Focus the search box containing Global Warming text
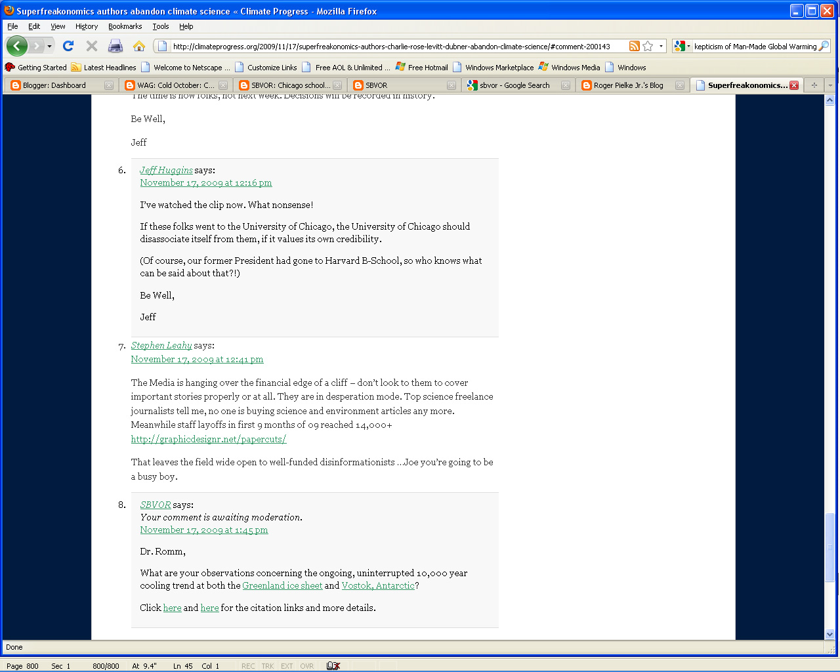 755,47
